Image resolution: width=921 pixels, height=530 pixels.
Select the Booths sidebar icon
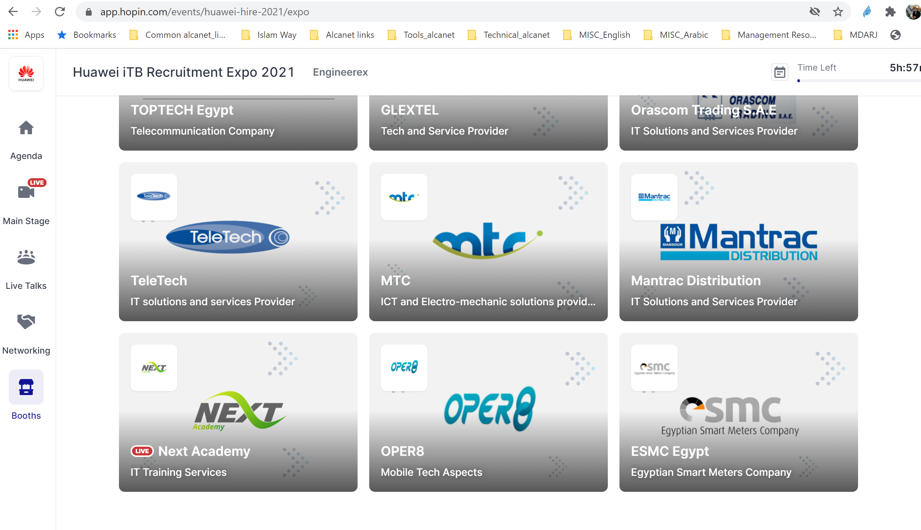26,387
